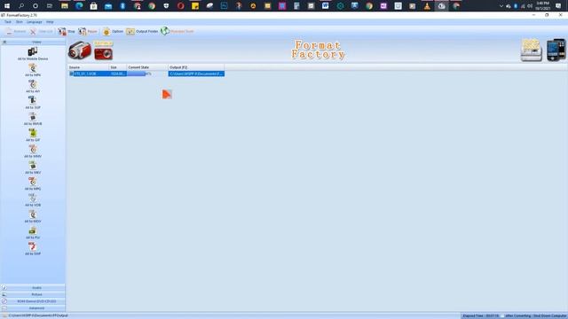
Task: Click the mobile phone icon at top right
Action: click(x=556, y=50)
